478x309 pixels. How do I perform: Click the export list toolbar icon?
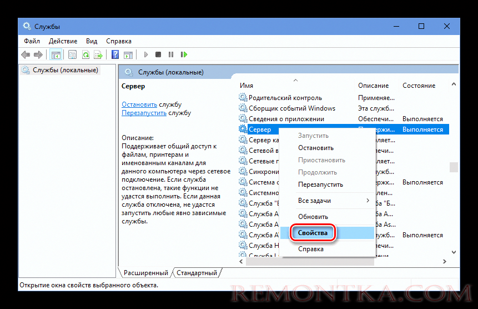pos(98,55)
